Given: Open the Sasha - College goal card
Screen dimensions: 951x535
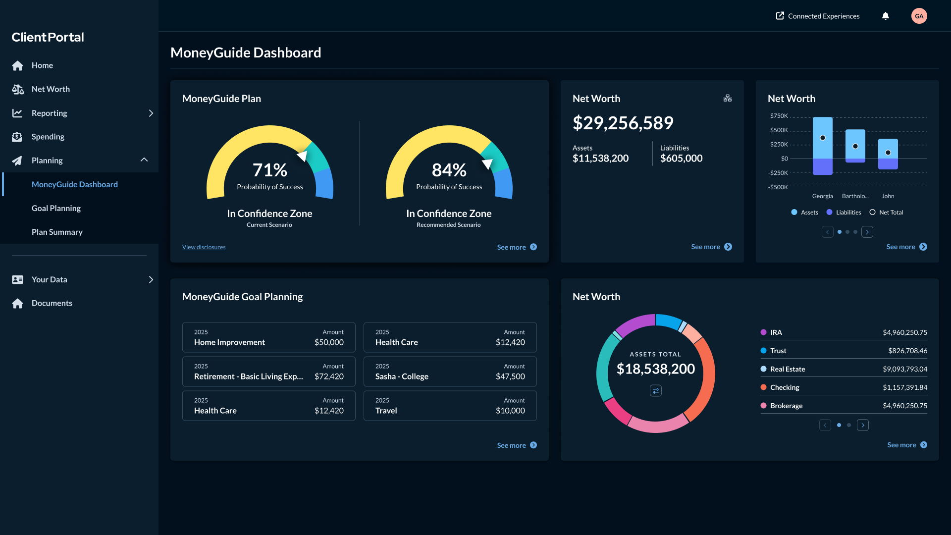Looking at the screenshot, I should tap(450, 372).
